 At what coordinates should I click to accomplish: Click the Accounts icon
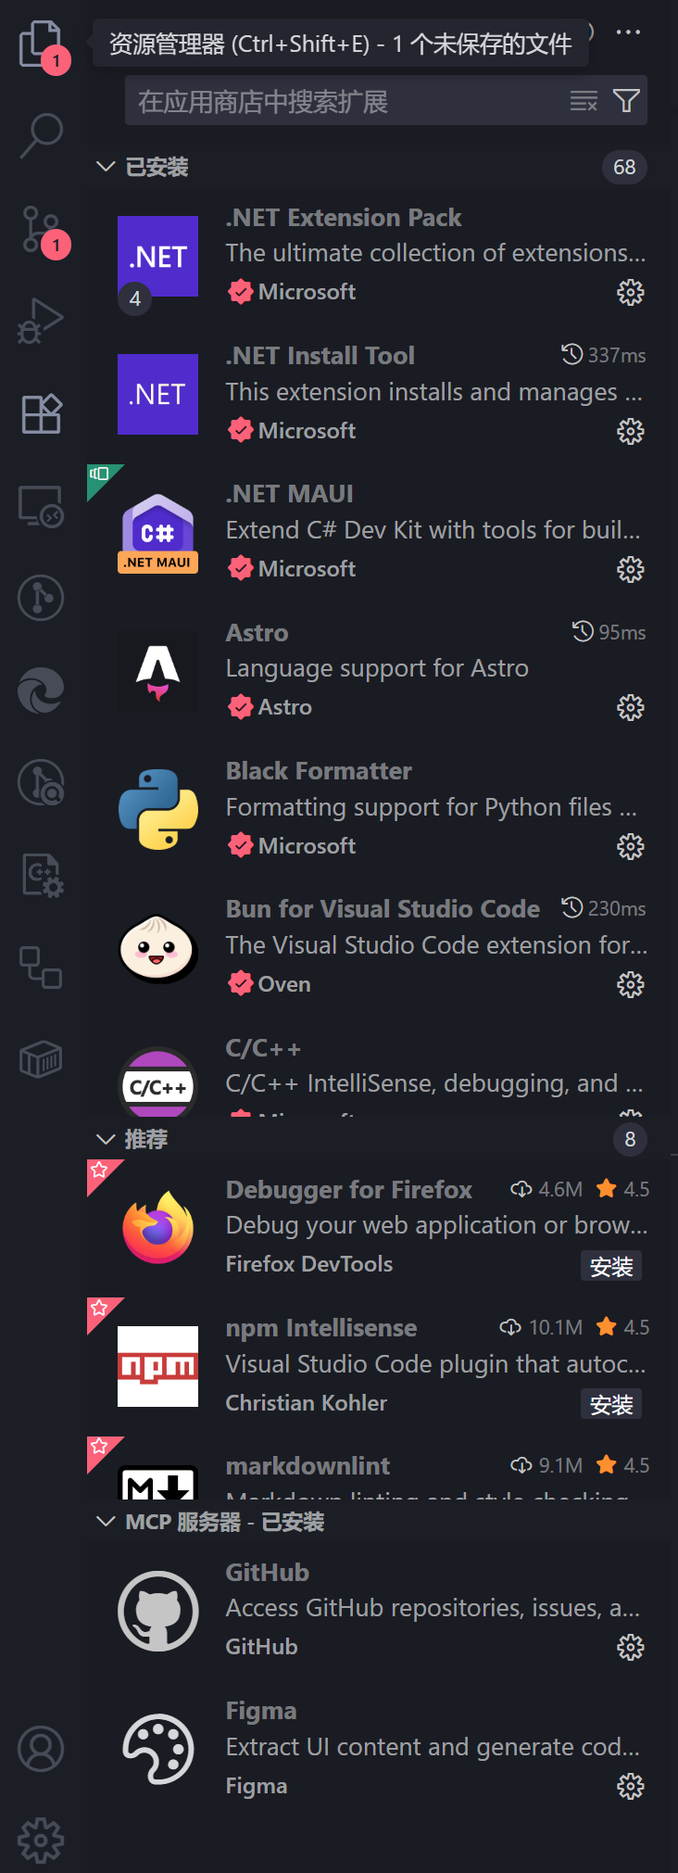tap(38, 1748)
